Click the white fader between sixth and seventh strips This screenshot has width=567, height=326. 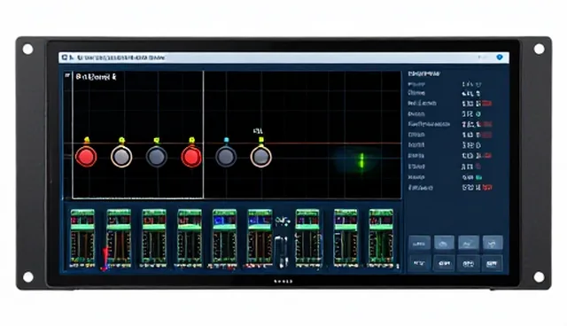click(281, 252)
